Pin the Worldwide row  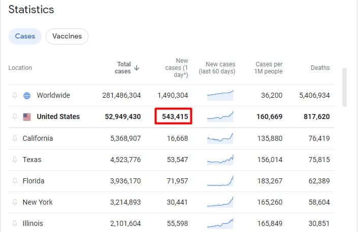click(15, 95)
